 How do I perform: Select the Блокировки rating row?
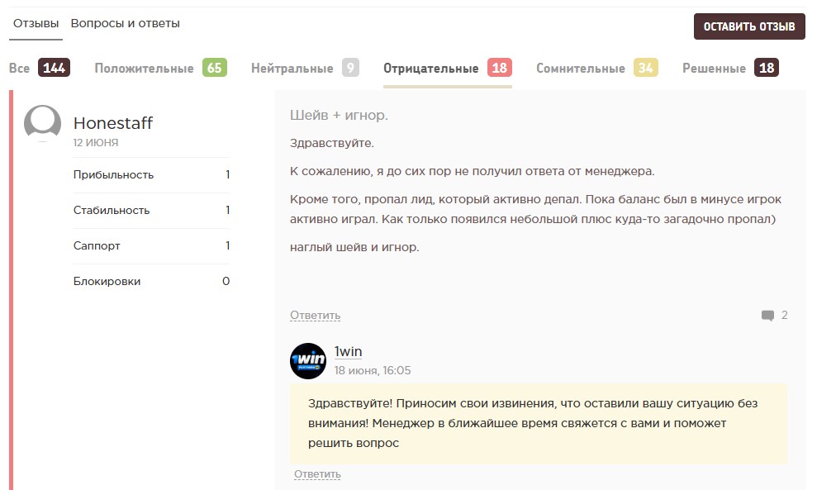tap(152, 281)
